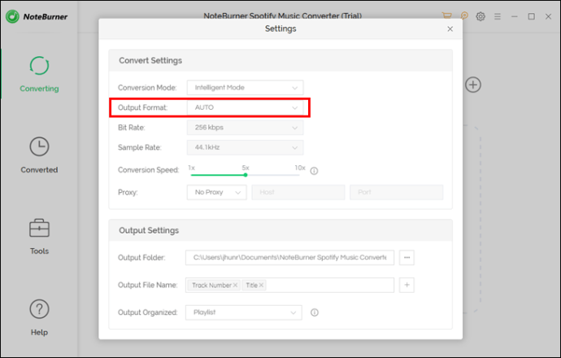Open the Sample Rate 44.1kHz dropdown
Image resolution: width=561 pixels, height=358 pixels.
pyautogui.click(x=245, y=147)
